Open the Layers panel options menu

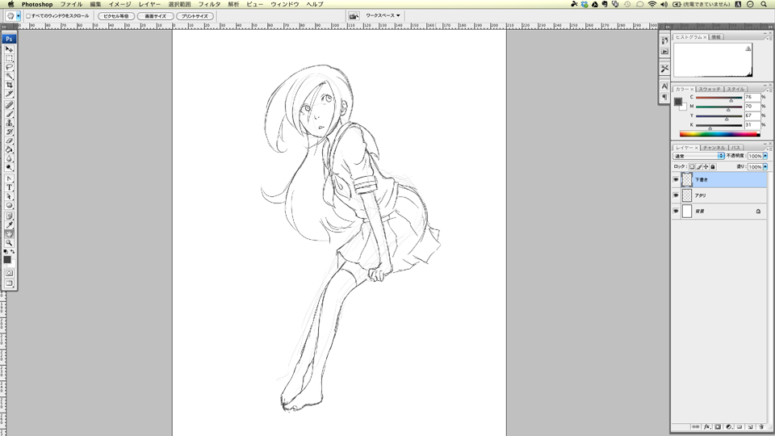(x=768, y=148)
